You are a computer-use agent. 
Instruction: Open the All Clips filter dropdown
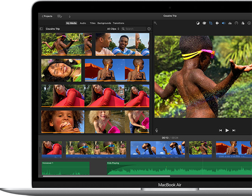[x=113, y=29]
